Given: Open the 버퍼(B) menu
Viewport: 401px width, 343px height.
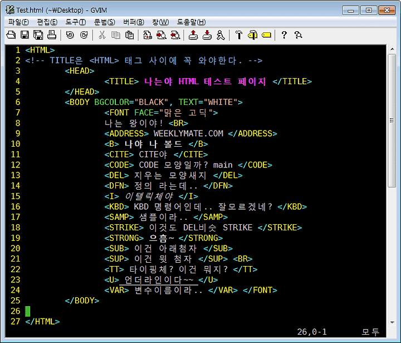Looking at the screenshot, I should click(134, 22).
